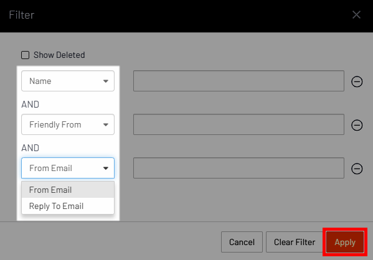Apply the filter
The image size is (373, 260).
[x=345, y=242]
